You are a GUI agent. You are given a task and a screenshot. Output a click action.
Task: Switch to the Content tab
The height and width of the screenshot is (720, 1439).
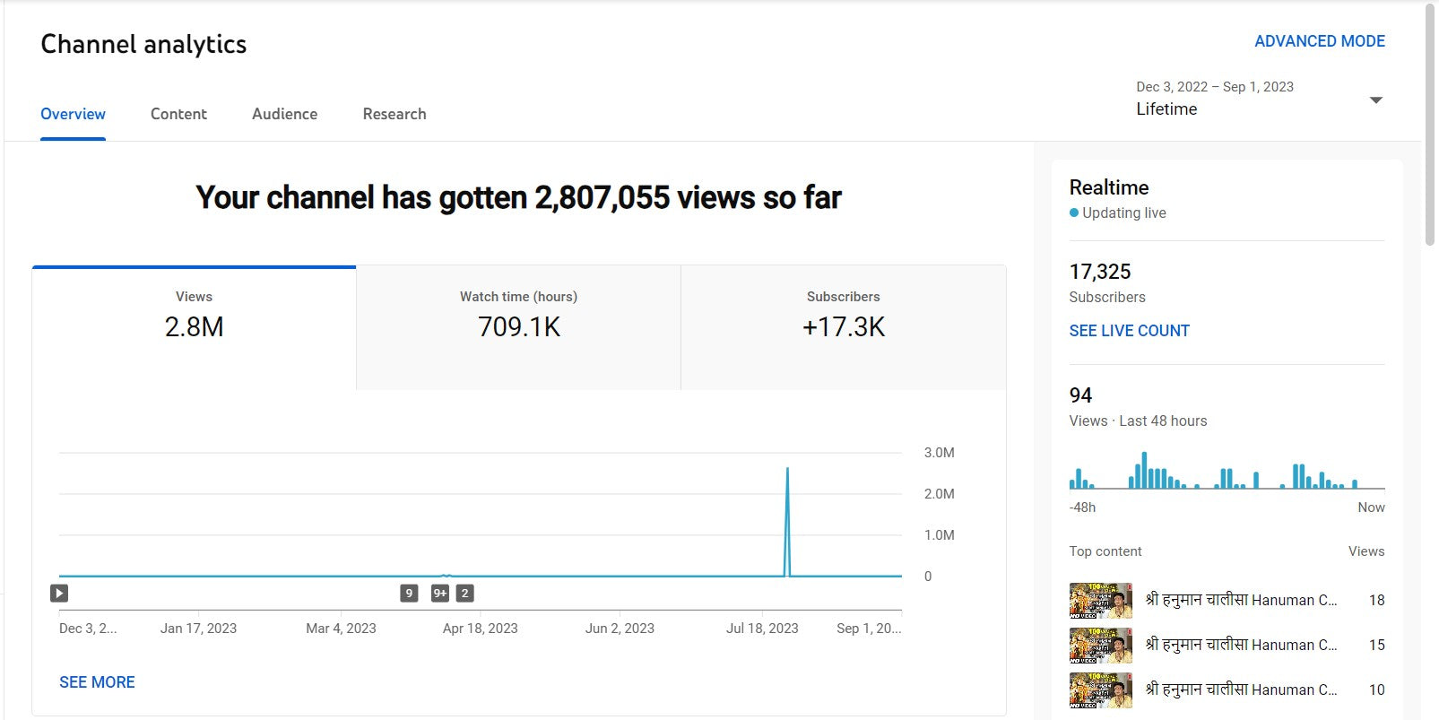pos(178,114)
